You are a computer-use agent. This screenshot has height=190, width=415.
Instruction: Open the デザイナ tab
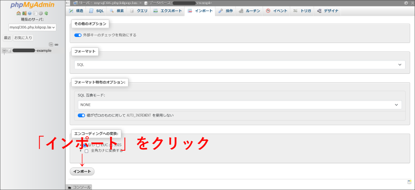tap(327, 11)
